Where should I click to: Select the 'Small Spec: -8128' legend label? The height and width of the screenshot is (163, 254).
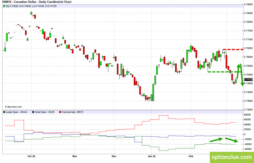pos(44,112)
